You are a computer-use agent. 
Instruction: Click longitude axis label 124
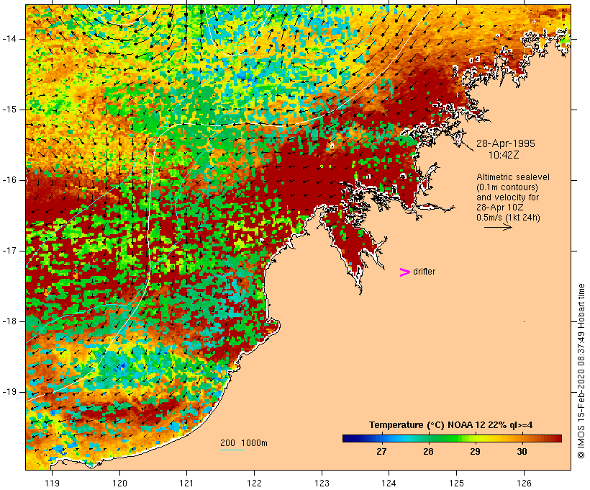click(x=389, y=483)
